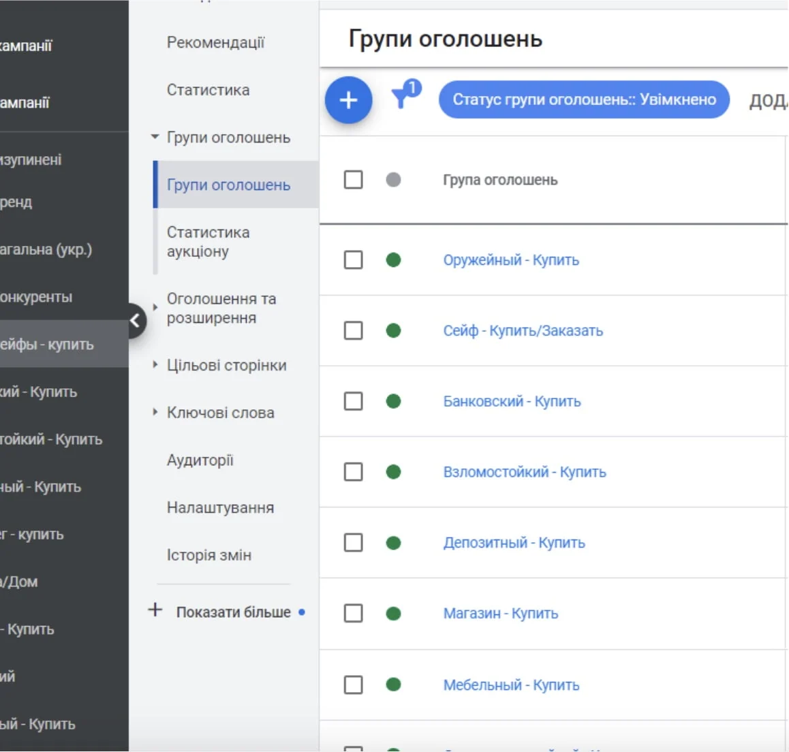This screenshot has height=752, width=789.
Task: Select the онкуренты campaign in sidebar
Action: click(x=36, y=297)
